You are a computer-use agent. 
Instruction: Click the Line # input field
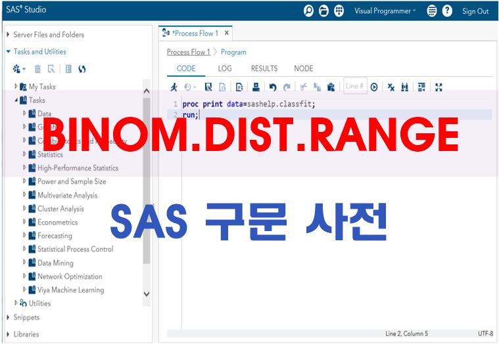coord(355,86)
